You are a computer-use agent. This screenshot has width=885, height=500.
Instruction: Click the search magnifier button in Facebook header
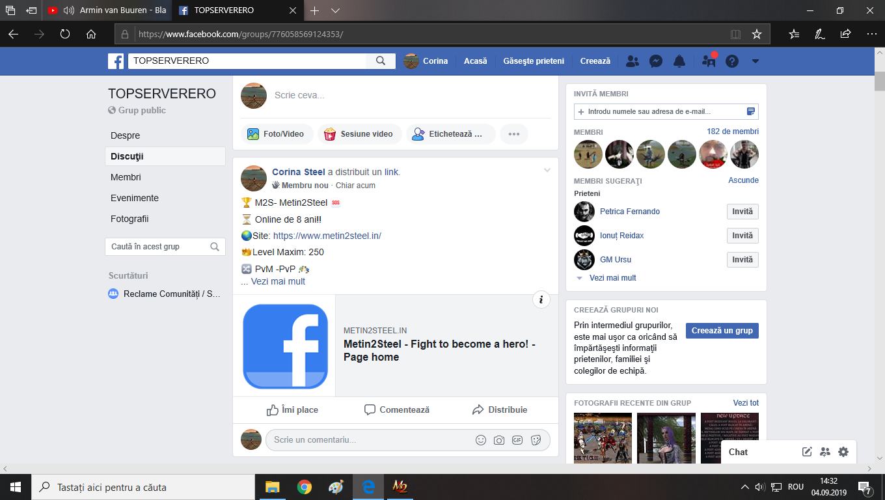(381, 61)
